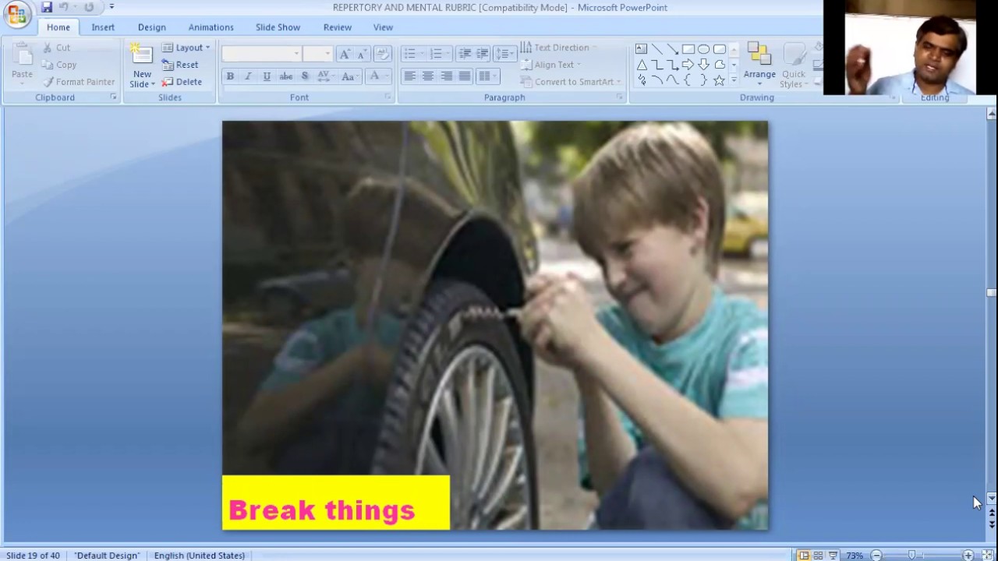The width and height of the screenshot is (998, 561).
Task: Start Slide Show from status bar
Action: pos(833,556)
